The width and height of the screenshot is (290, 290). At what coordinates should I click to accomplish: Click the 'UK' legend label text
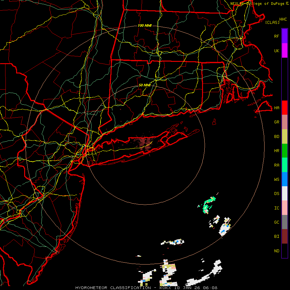(x=276, y=51)
